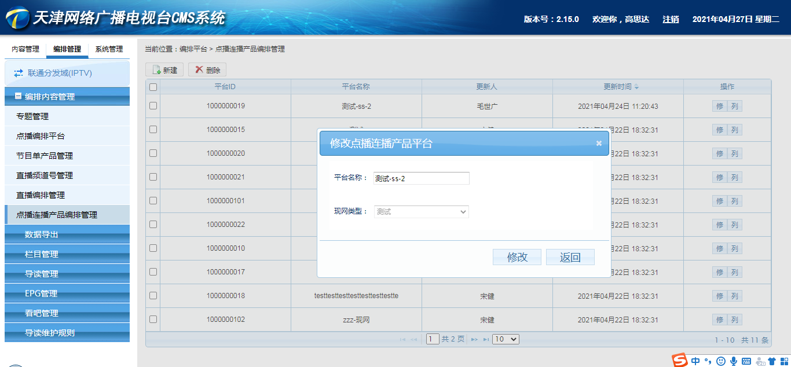This screenshot has height=367, width=791.
Task: Open 节目单产品管理 in sidebar
Action: [x=67, y=156]
